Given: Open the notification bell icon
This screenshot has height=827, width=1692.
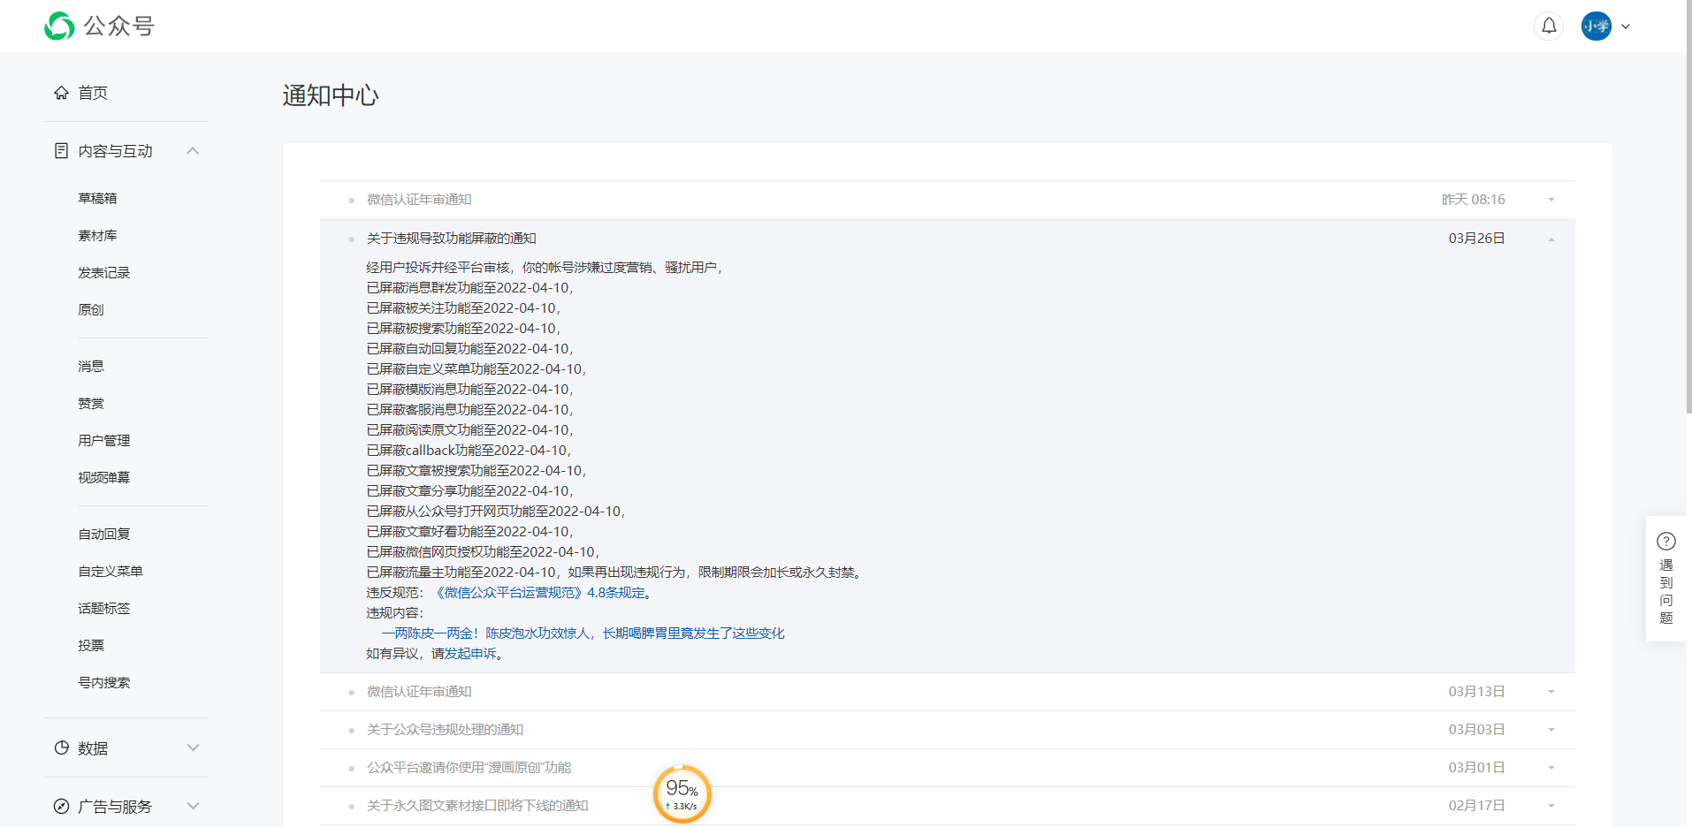Looking at the screenshot, I should coord(1549,27).
